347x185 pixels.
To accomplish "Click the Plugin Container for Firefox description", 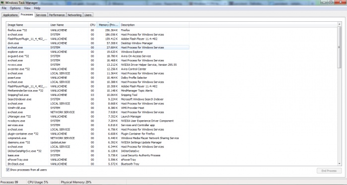I will pyautogui.click(x=138, y=134).
